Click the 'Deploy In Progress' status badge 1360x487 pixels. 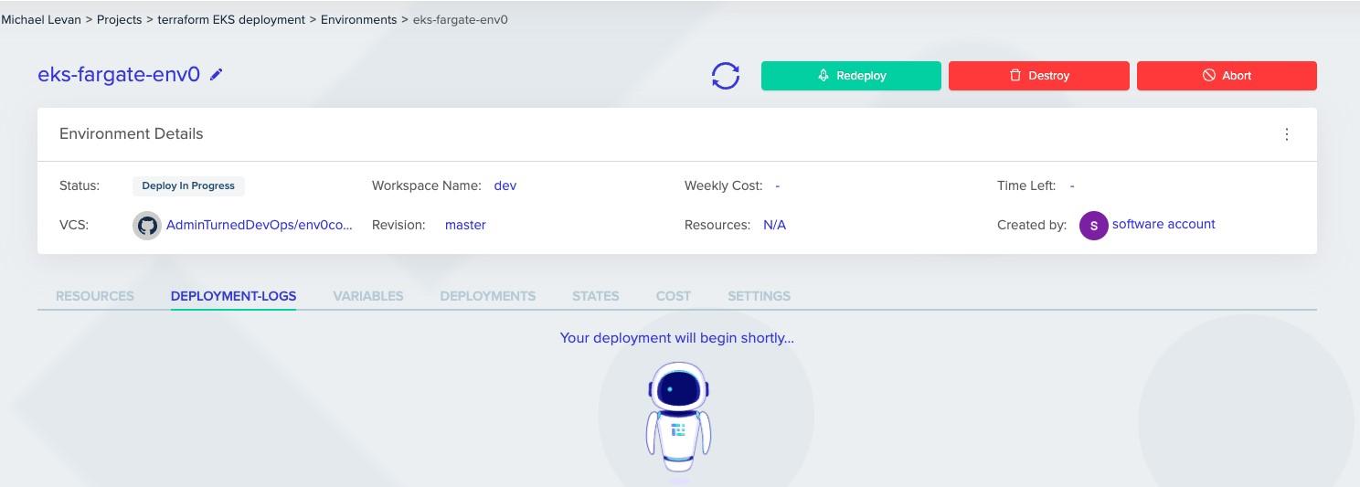coord(188,185)
